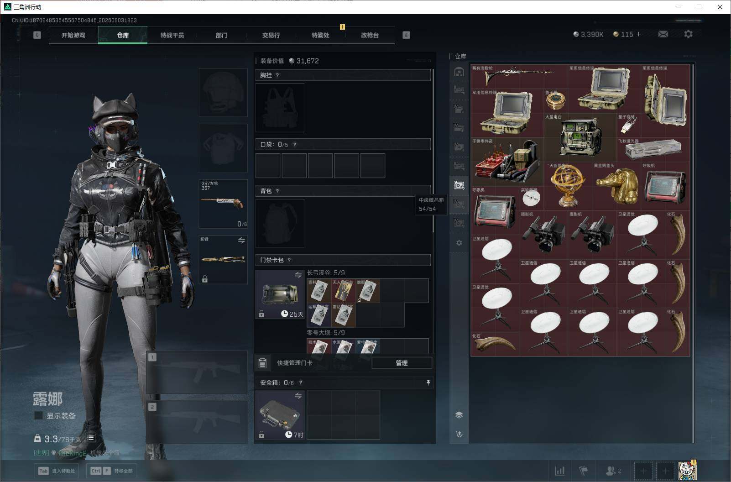Switch to the 开始游戏 tab
The image size is (731, 482).
click(73, 35)
